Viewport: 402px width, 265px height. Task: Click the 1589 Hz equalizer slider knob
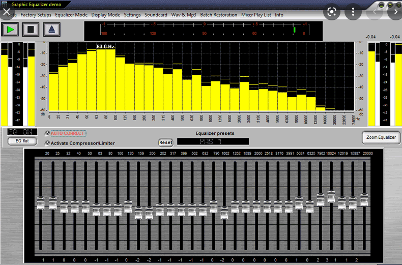246,207
